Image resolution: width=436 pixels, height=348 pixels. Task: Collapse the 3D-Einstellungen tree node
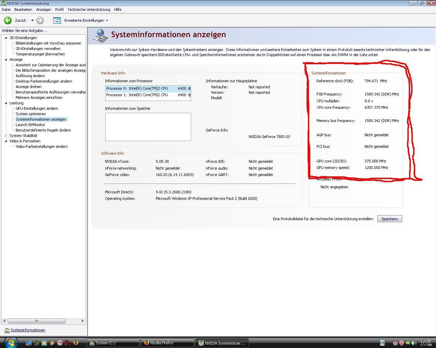pos(6,38)
